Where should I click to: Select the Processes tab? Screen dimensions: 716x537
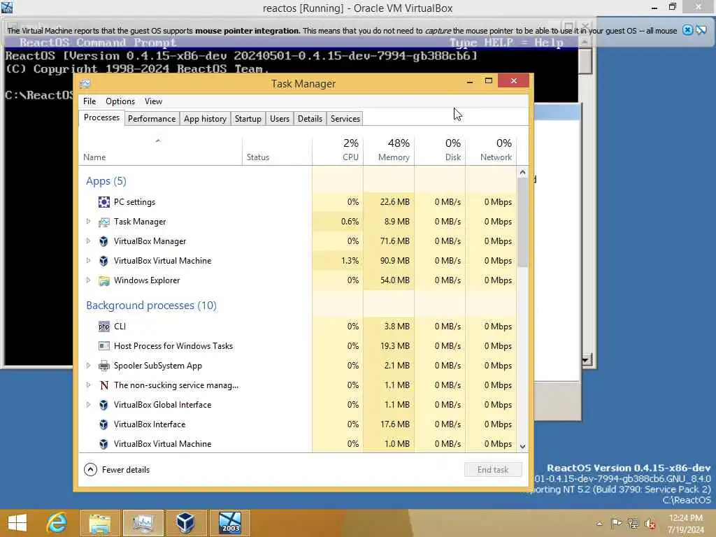(x=101, y=117)
